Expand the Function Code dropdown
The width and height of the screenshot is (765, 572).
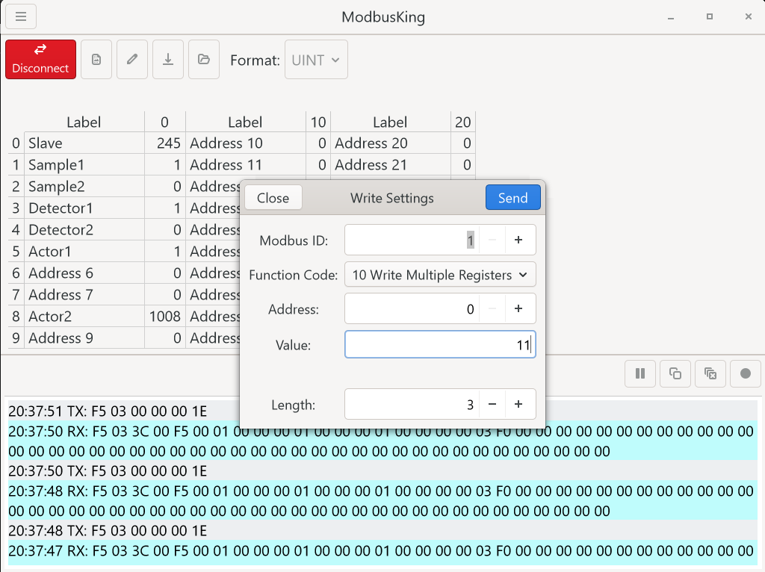click(440, 275)
